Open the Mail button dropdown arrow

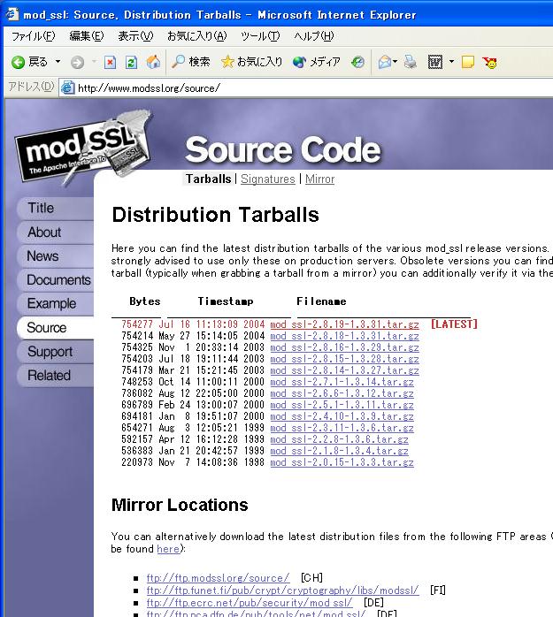(x=395, y=62)
